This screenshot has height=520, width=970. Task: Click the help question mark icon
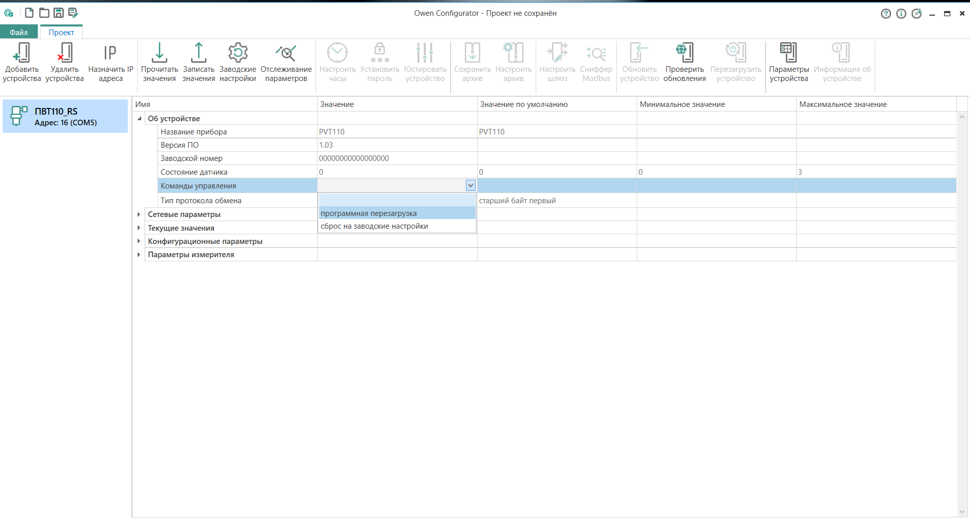click(885, 14)
